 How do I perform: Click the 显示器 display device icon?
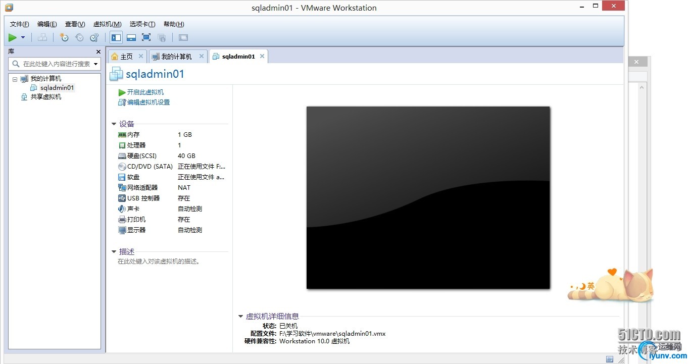pyautogui.click(x=122, y=230)
